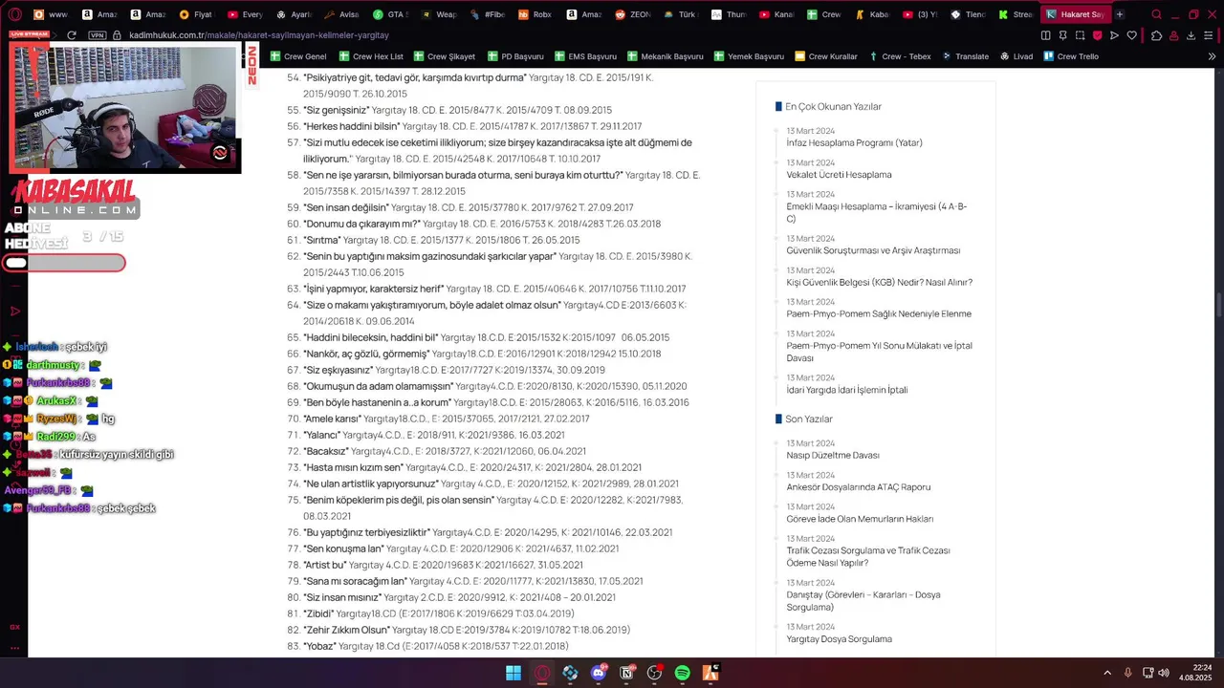This screenshot has height=688, width=1224.
Task: Switch to the Strea tab
Action: click(x=1016, y=14)
